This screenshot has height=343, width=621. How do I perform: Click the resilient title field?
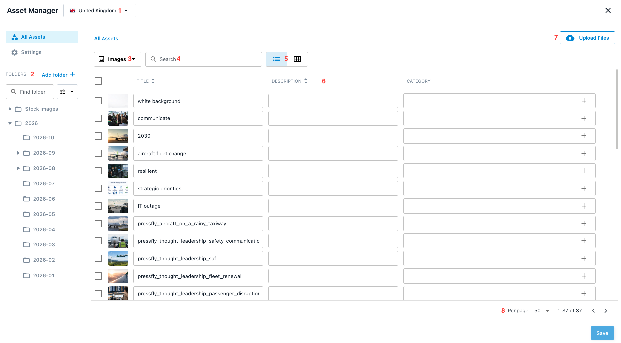point(198,171)
